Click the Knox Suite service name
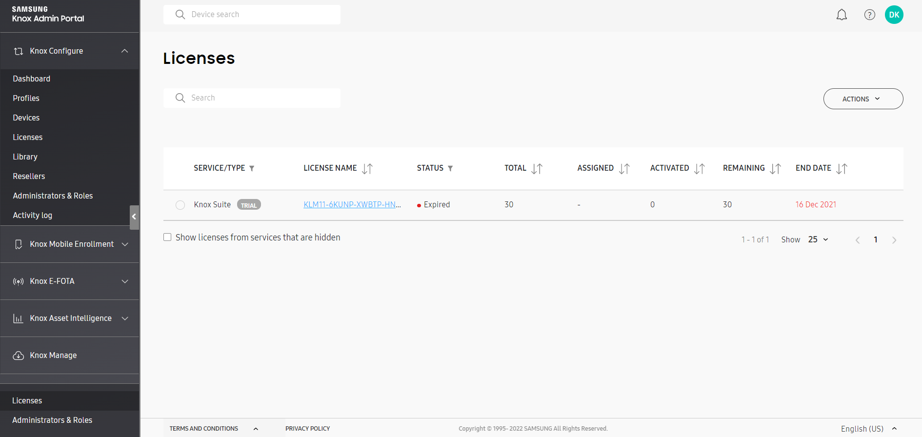The image size is (922, 437). tap(212, 205)
